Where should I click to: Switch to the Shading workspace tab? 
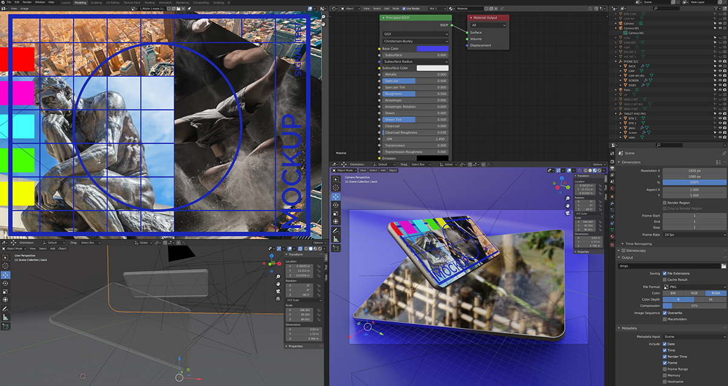tap(149, 2)
